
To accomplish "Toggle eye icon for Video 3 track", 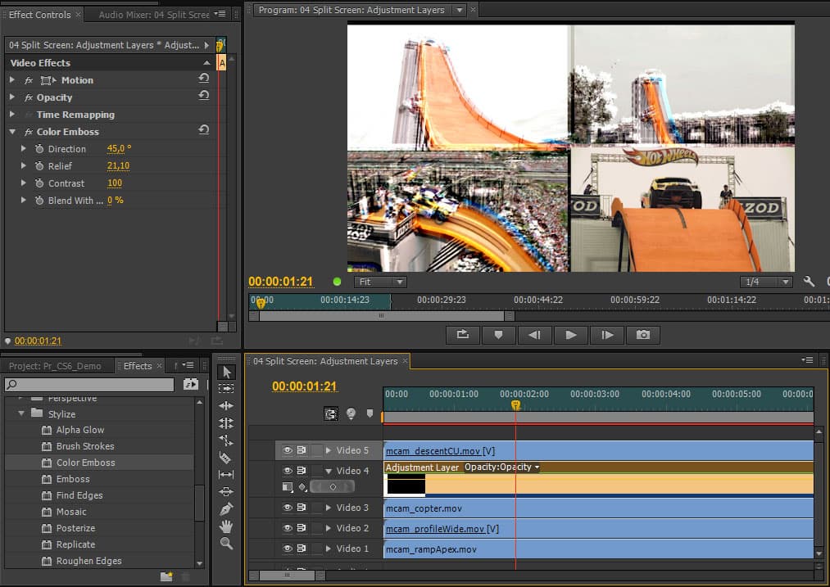I will click(288, 508).
